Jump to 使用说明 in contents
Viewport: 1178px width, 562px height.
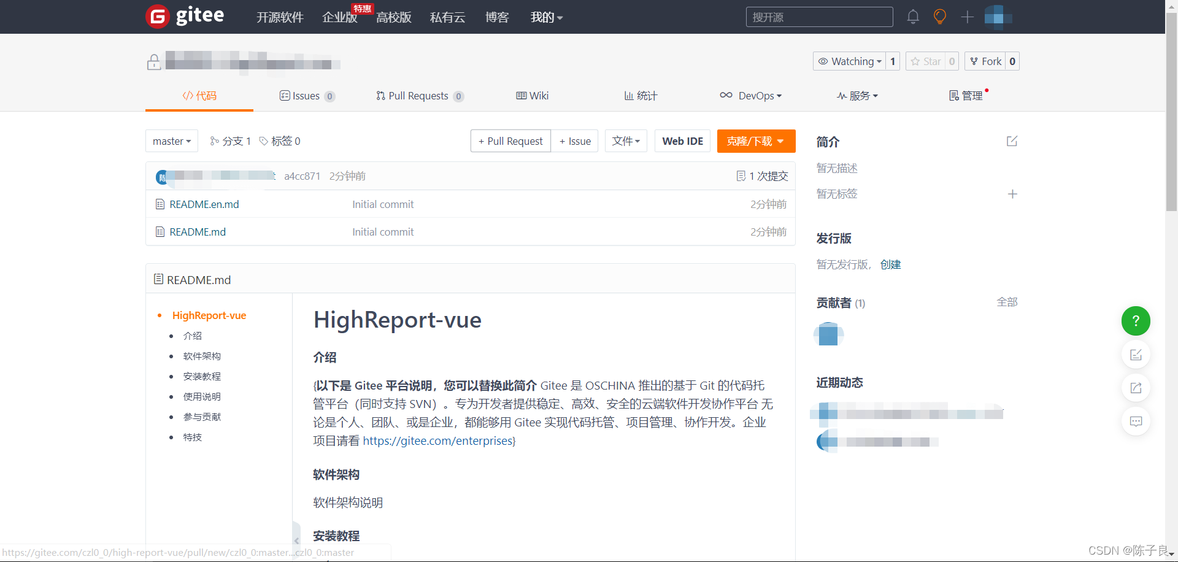[x=202, y=396]
